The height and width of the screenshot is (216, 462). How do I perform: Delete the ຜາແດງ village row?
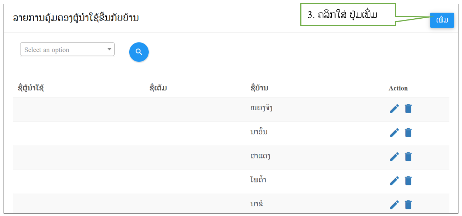(408, 157)
